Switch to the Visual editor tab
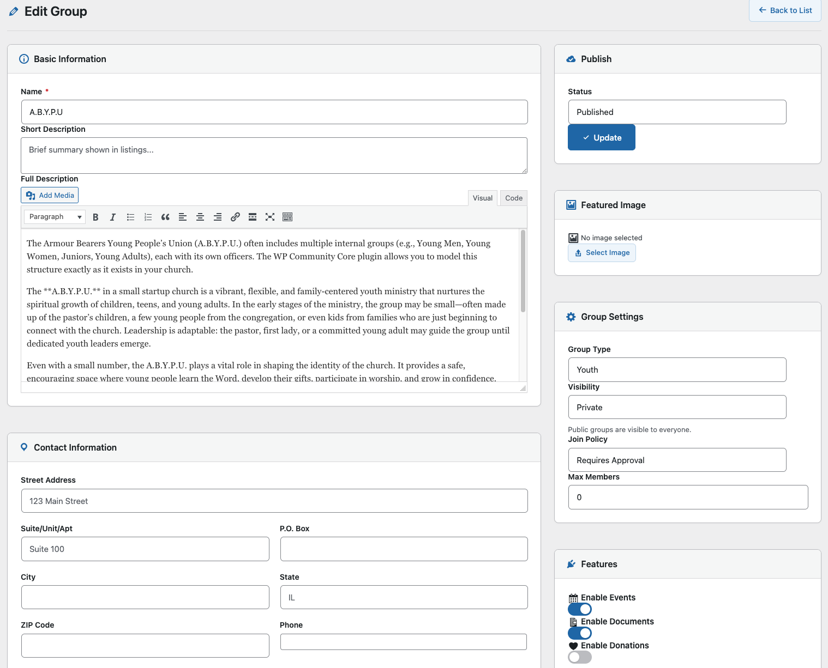Viewport: 828px width, 668px height. [482, 198]
